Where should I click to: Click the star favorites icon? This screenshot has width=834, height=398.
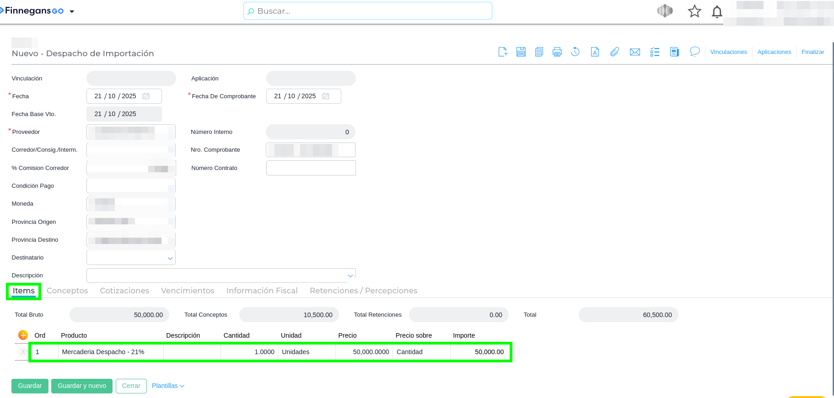click(694, 11)
